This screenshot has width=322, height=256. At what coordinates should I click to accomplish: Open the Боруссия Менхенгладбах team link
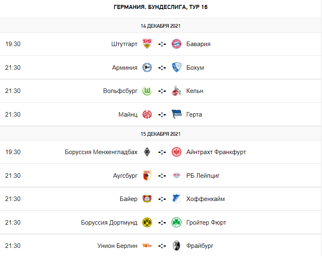pos(101,152)
